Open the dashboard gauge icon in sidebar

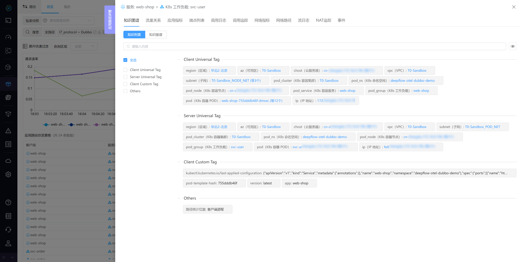coord(8,37)
